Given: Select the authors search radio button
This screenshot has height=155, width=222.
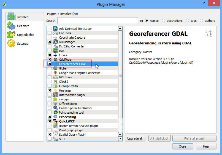Looking at the screenshot, I should click(x=201, y=21).
